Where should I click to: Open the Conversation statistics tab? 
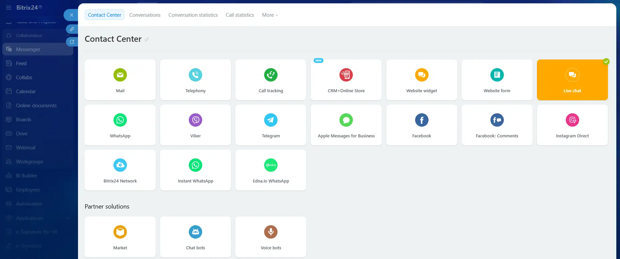[193, 15]
